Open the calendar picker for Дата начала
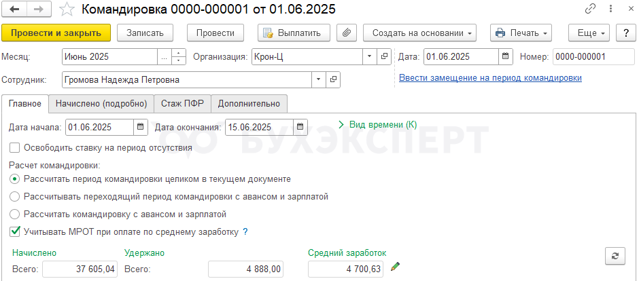639x281 pixels. (x=141, y=127)
